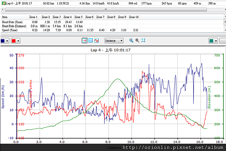Click the Zone 7 column header
The image size is (226, 151).
[x=100, y=17]
